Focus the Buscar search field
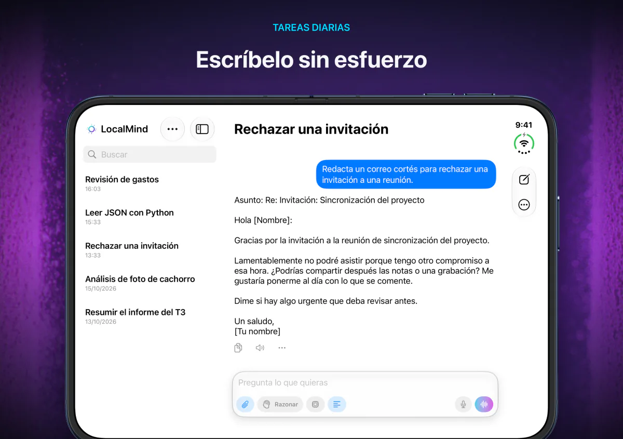Screen dimensions: 623x439 tap(150, 154)
